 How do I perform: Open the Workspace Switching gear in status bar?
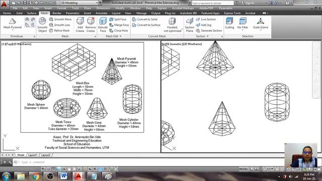(288, 169)
